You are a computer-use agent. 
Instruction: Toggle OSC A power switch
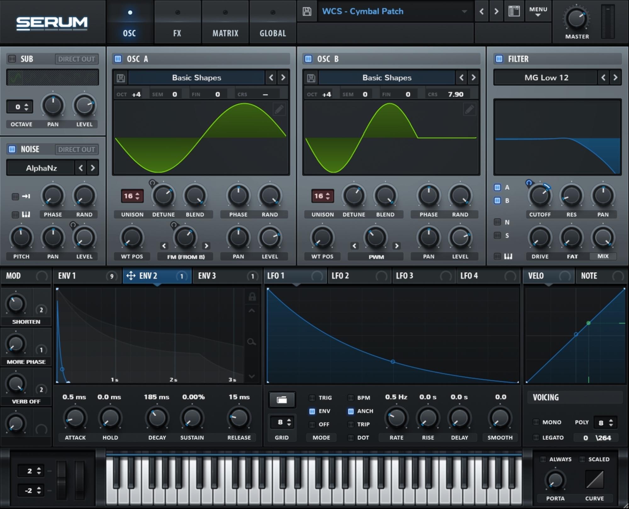click(x=118, y=58)
